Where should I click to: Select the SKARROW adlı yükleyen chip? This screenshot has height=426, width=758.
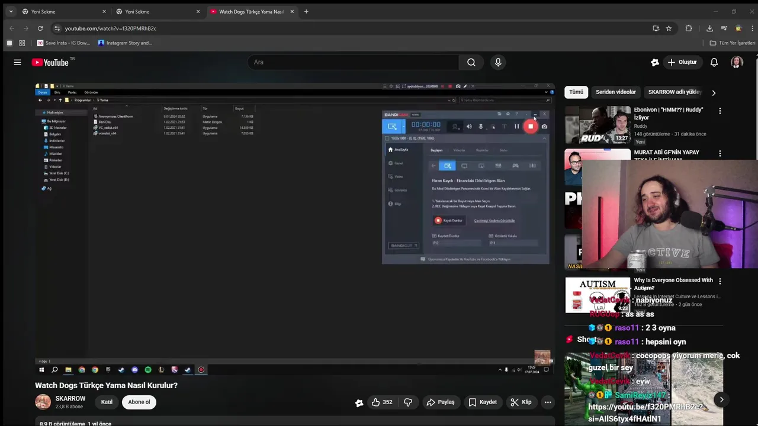(x=675, y=92)
